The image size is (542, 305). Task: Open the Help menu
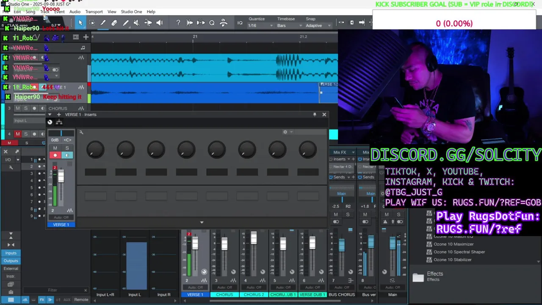point(151,12)
